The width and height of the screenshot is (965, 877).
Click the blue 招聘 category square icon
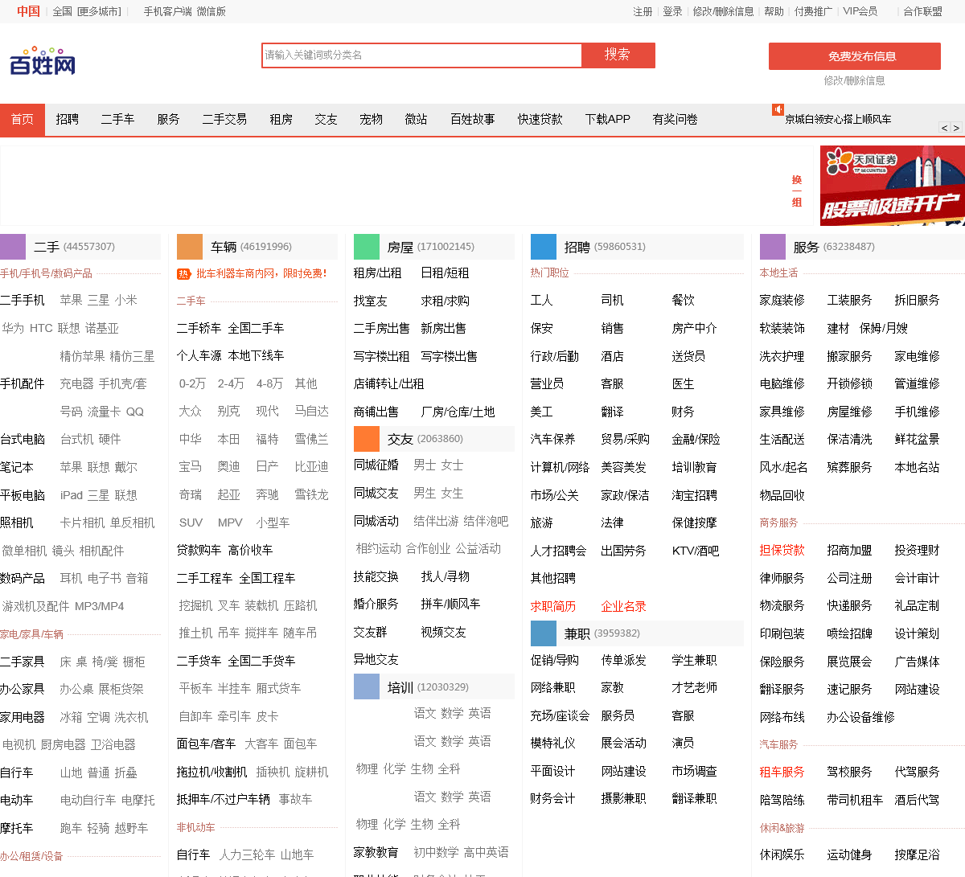[543, 247]
